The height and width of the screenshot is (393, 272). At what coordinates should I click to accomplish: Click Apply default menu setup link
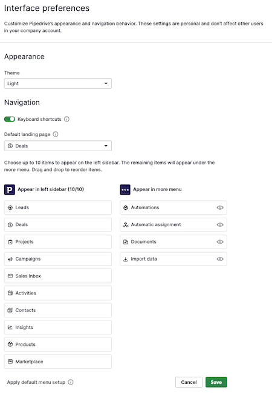click(36, 382)
